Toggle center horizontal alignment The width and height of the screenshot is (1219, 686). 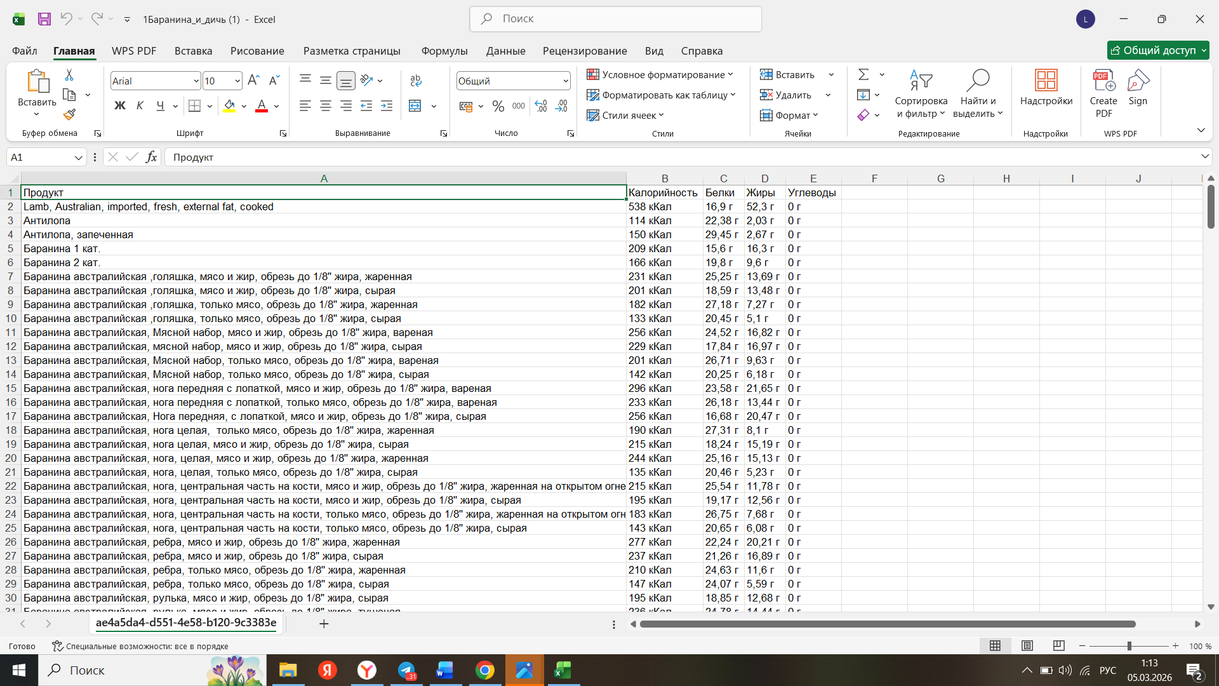coord(326,106)
